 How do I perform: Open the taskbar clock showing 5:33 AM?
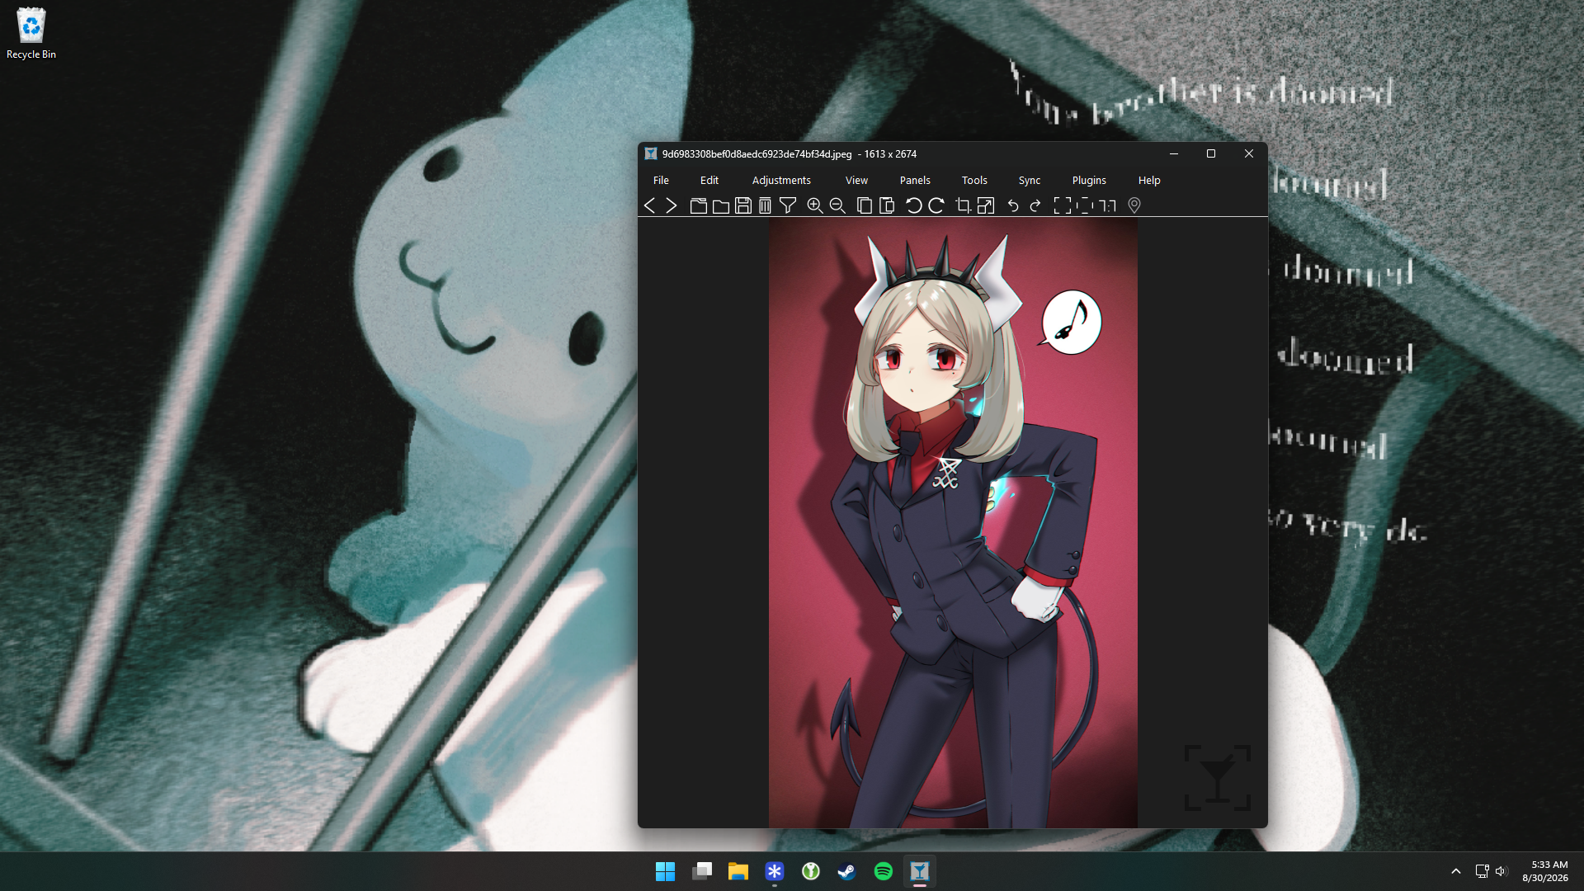coord(1545,871)
